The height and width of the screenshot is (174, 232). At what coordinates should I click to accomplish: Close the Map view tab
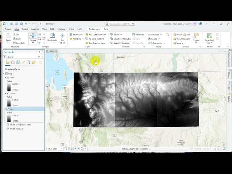(56, 51)
